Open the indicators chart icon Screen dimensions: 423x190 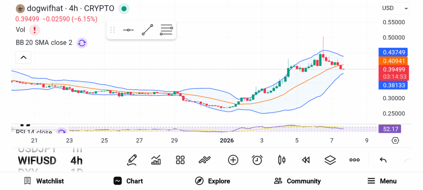[156, 160]
